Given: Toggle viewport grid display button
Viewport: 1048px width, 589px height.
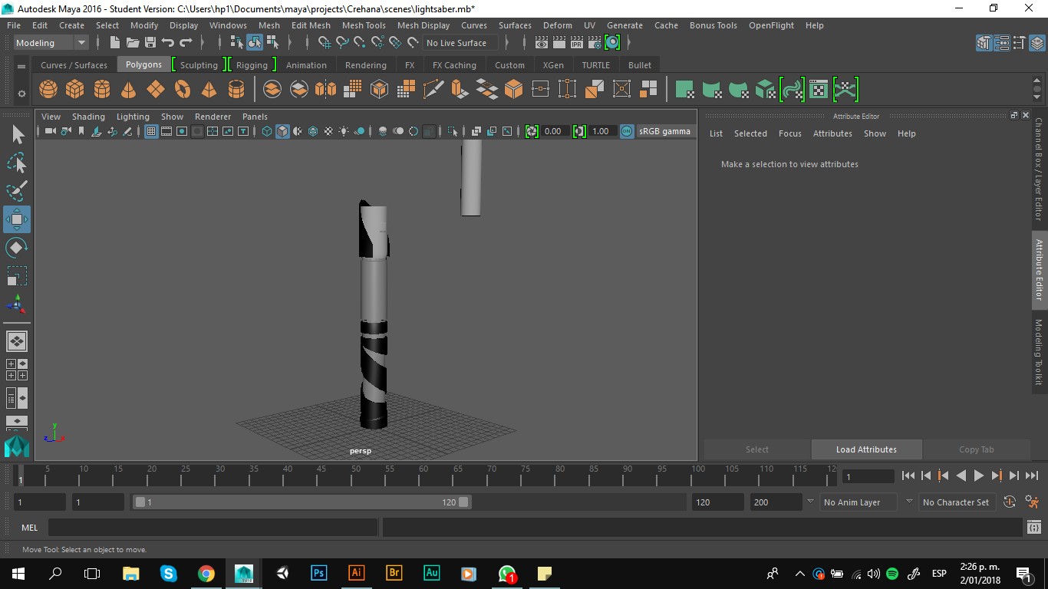Looking at the screenshot, I should pos(151,132).
